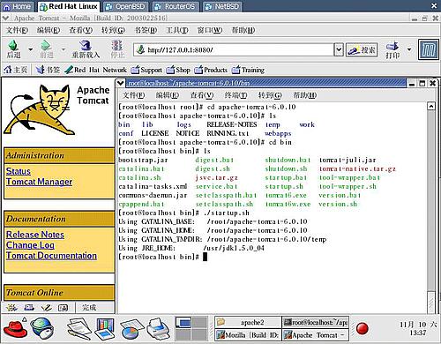Click the URL field showing http://127.0.0.1:8080/
Viewport: 441px width, 344px height.
(x=234, y=50)
